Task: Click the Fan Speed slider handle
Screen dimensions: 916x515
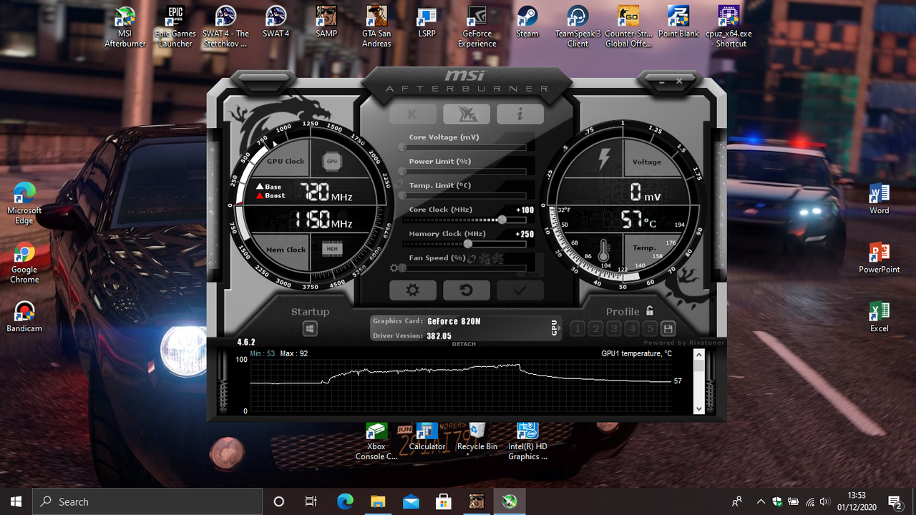Action: pos(402,268)
